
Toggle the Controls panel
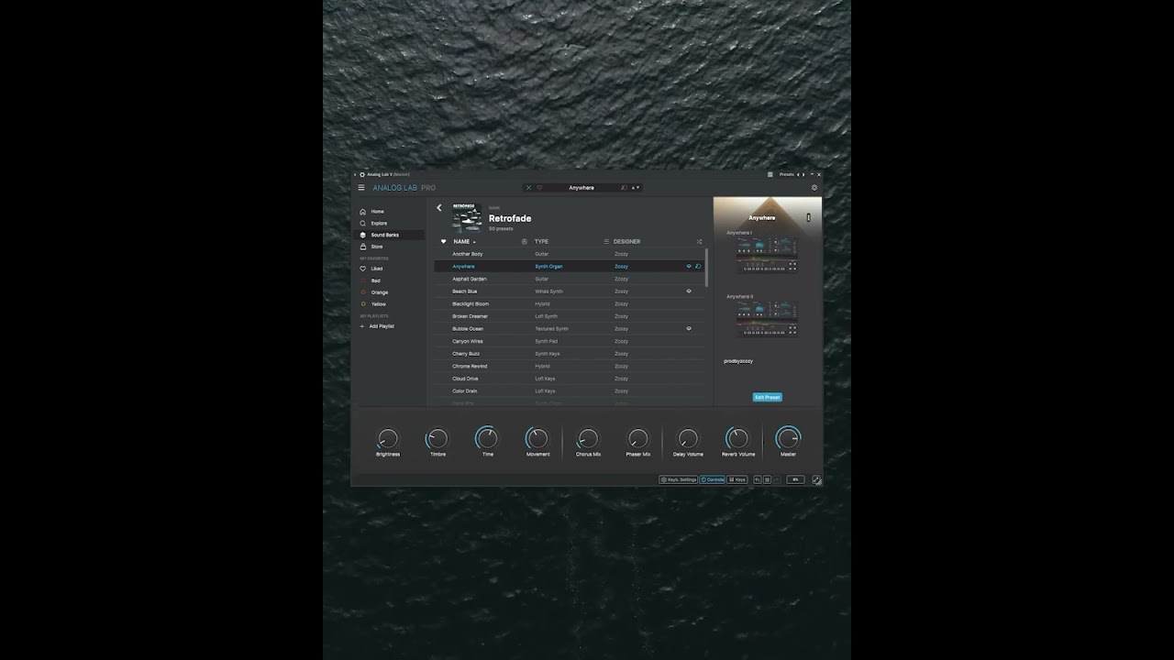(x=712, y=479)
